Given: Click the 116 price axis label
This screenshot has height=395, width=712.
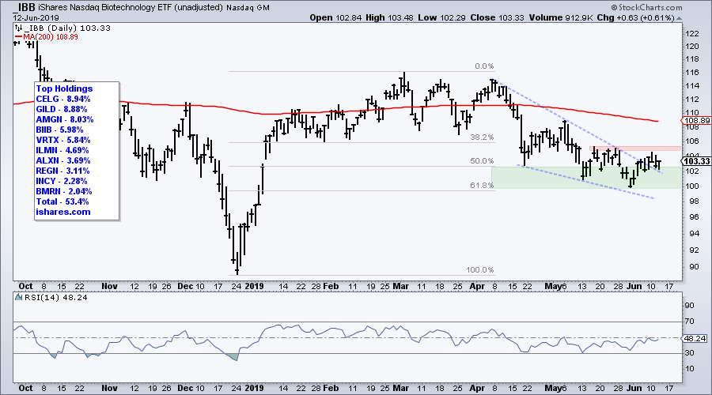Looking at the screenshot, I should pos(692,73).
